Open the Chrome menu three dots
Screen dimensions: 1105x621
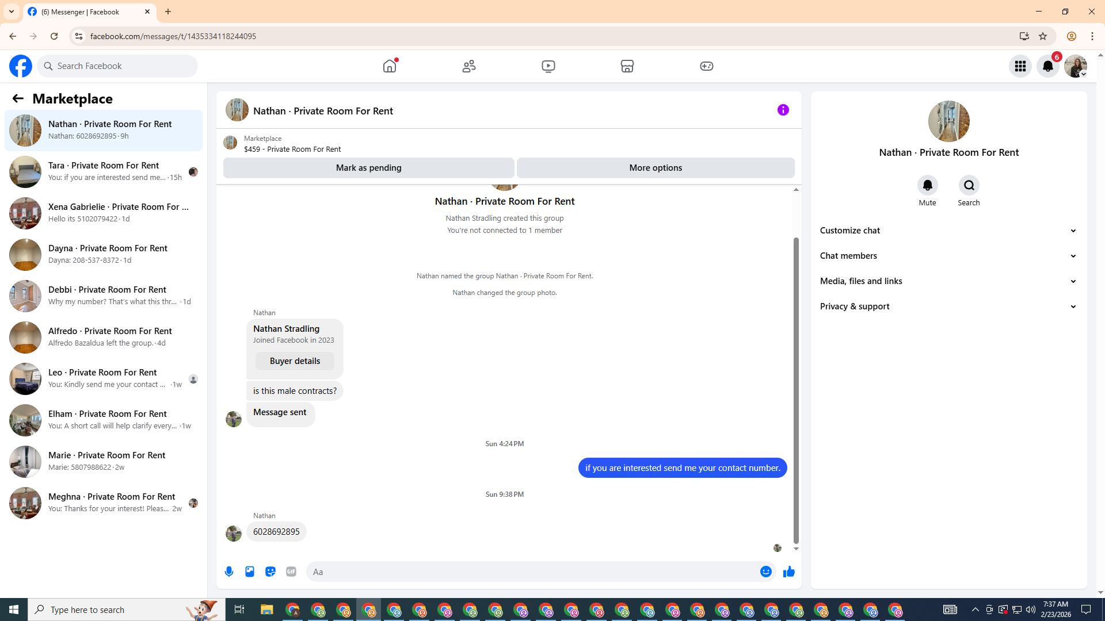(x=1092, y=36)
